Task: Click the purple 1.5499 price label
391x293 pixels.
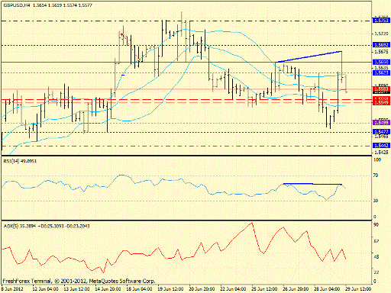Action: [381, 123]
